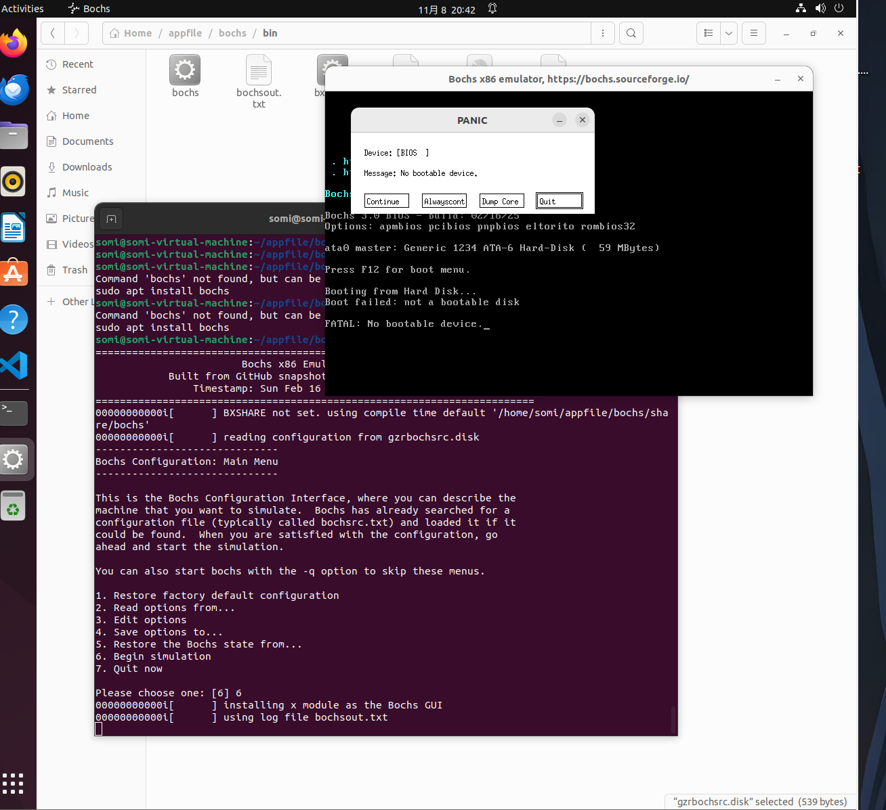This screenshot has height=810, width=886.
Task: Go forward in Files navigation
Action: (77, 33)
